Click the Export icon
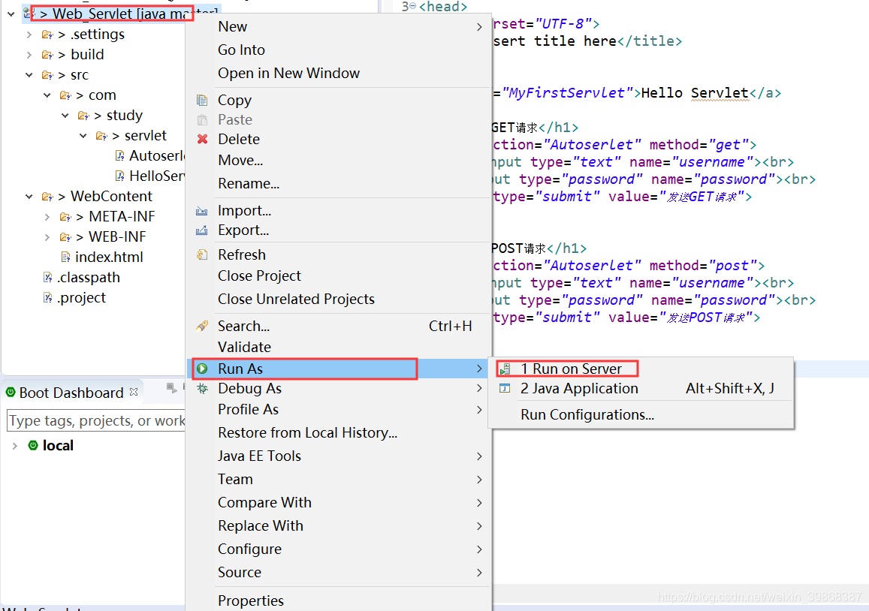The height and width of the screenshot is (611, 869). (202, 230)
